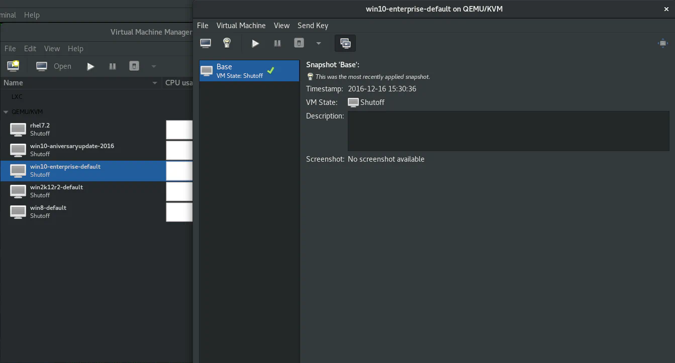Viewport: 675px width, 363px height.
Task: Open the File menu in Virtual Machine Manager
Action: [x=10, y=49]
